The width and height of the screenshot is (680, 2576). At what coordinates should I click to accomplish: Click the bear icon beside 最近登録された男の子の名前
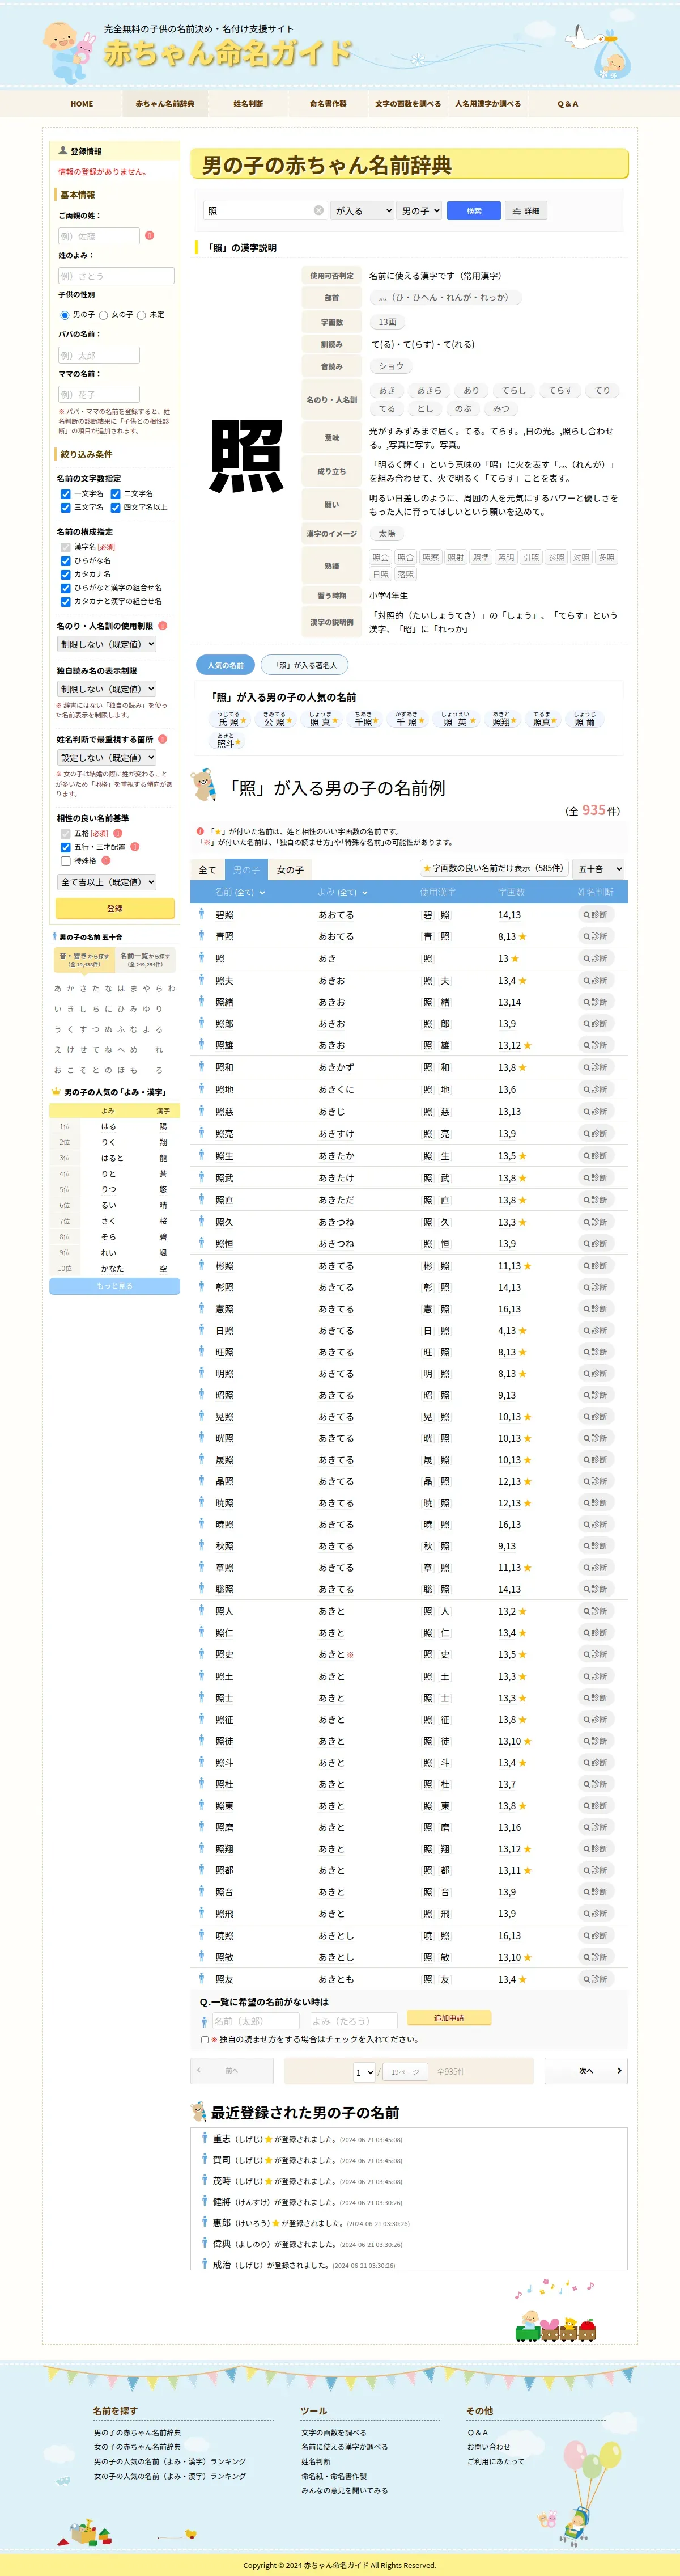point(199,2112)
